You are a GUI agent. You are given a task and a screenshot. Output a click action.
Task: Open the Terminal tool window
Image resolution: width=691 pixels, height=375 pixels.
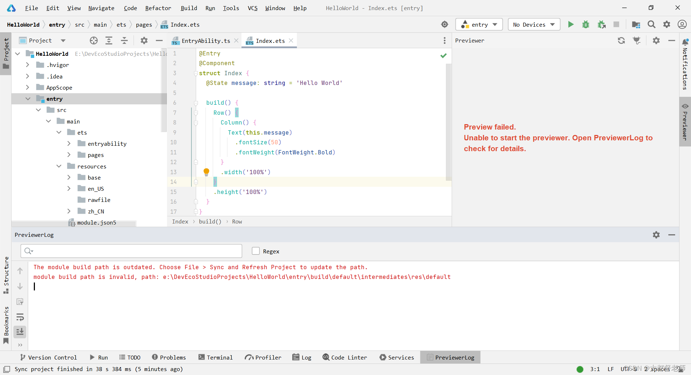pyautogui.click(x=215, y=357)
